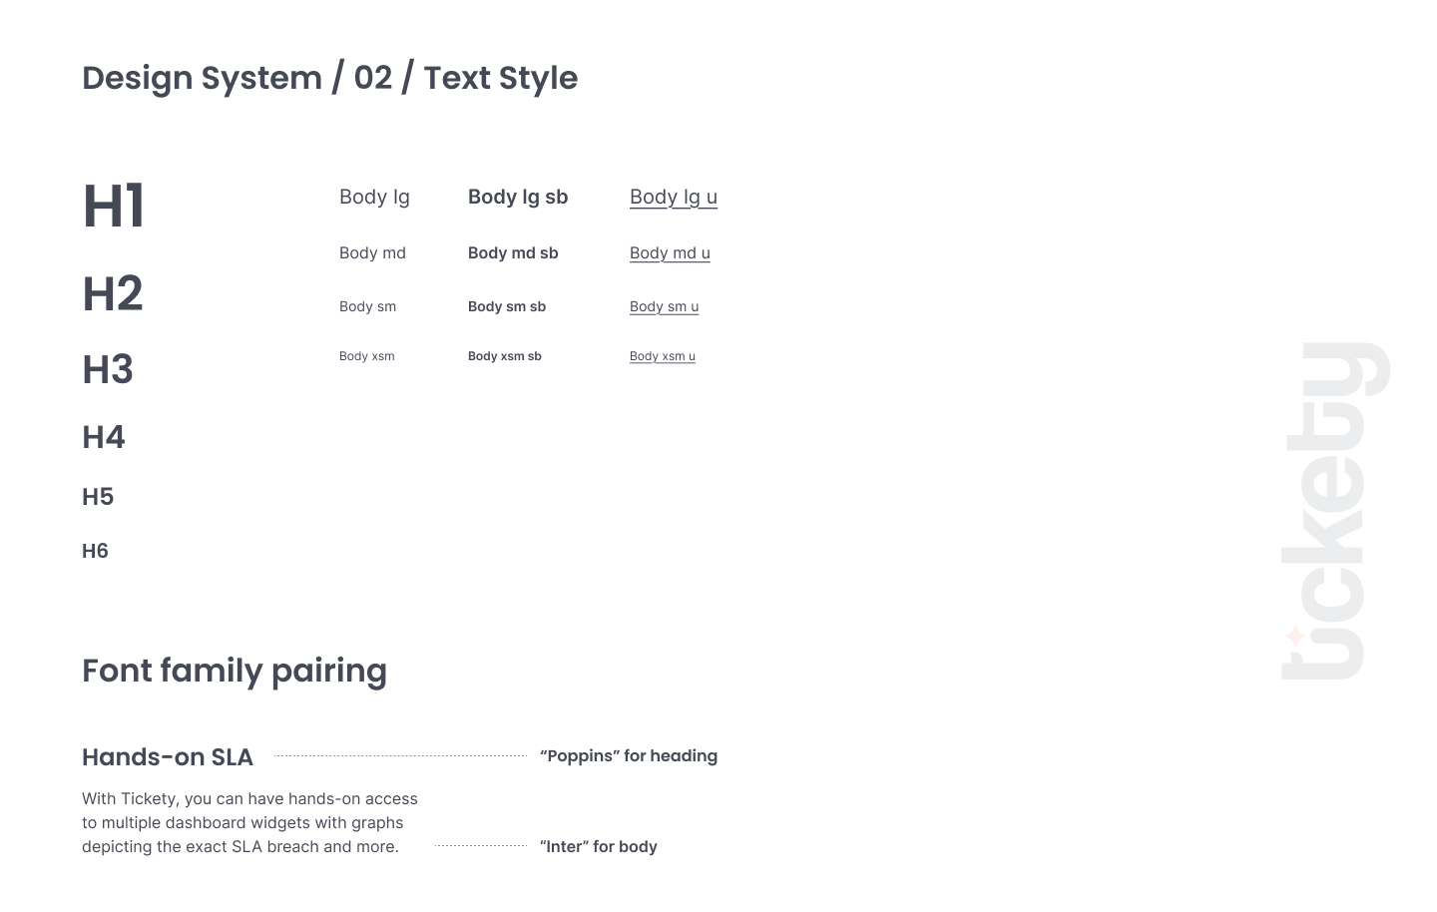Click the underlined Body sm u link
The image size is (1437, 912).
[x=664, y=307]
